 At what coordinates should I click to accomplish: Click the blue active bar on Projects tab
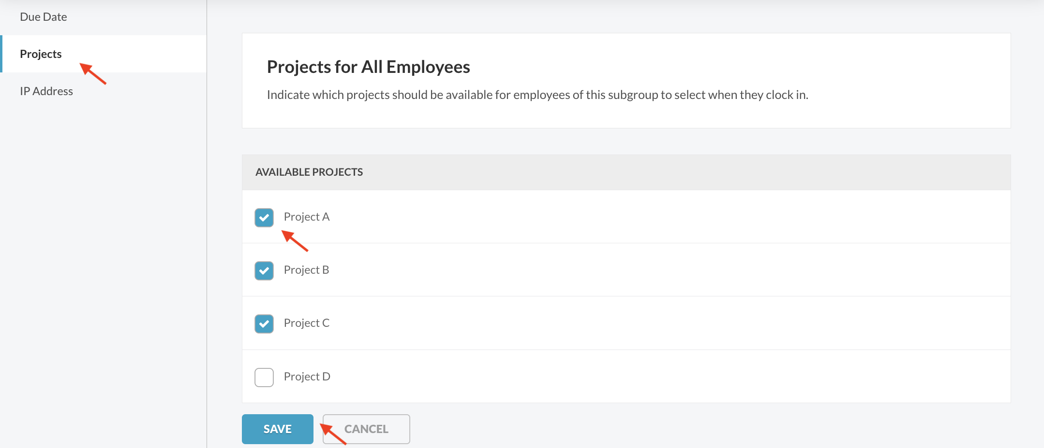1,54
